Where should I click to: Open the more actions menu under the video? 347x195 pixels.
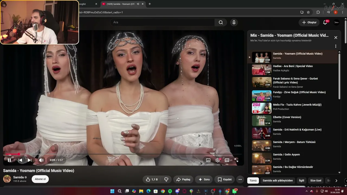pos(240,179)
